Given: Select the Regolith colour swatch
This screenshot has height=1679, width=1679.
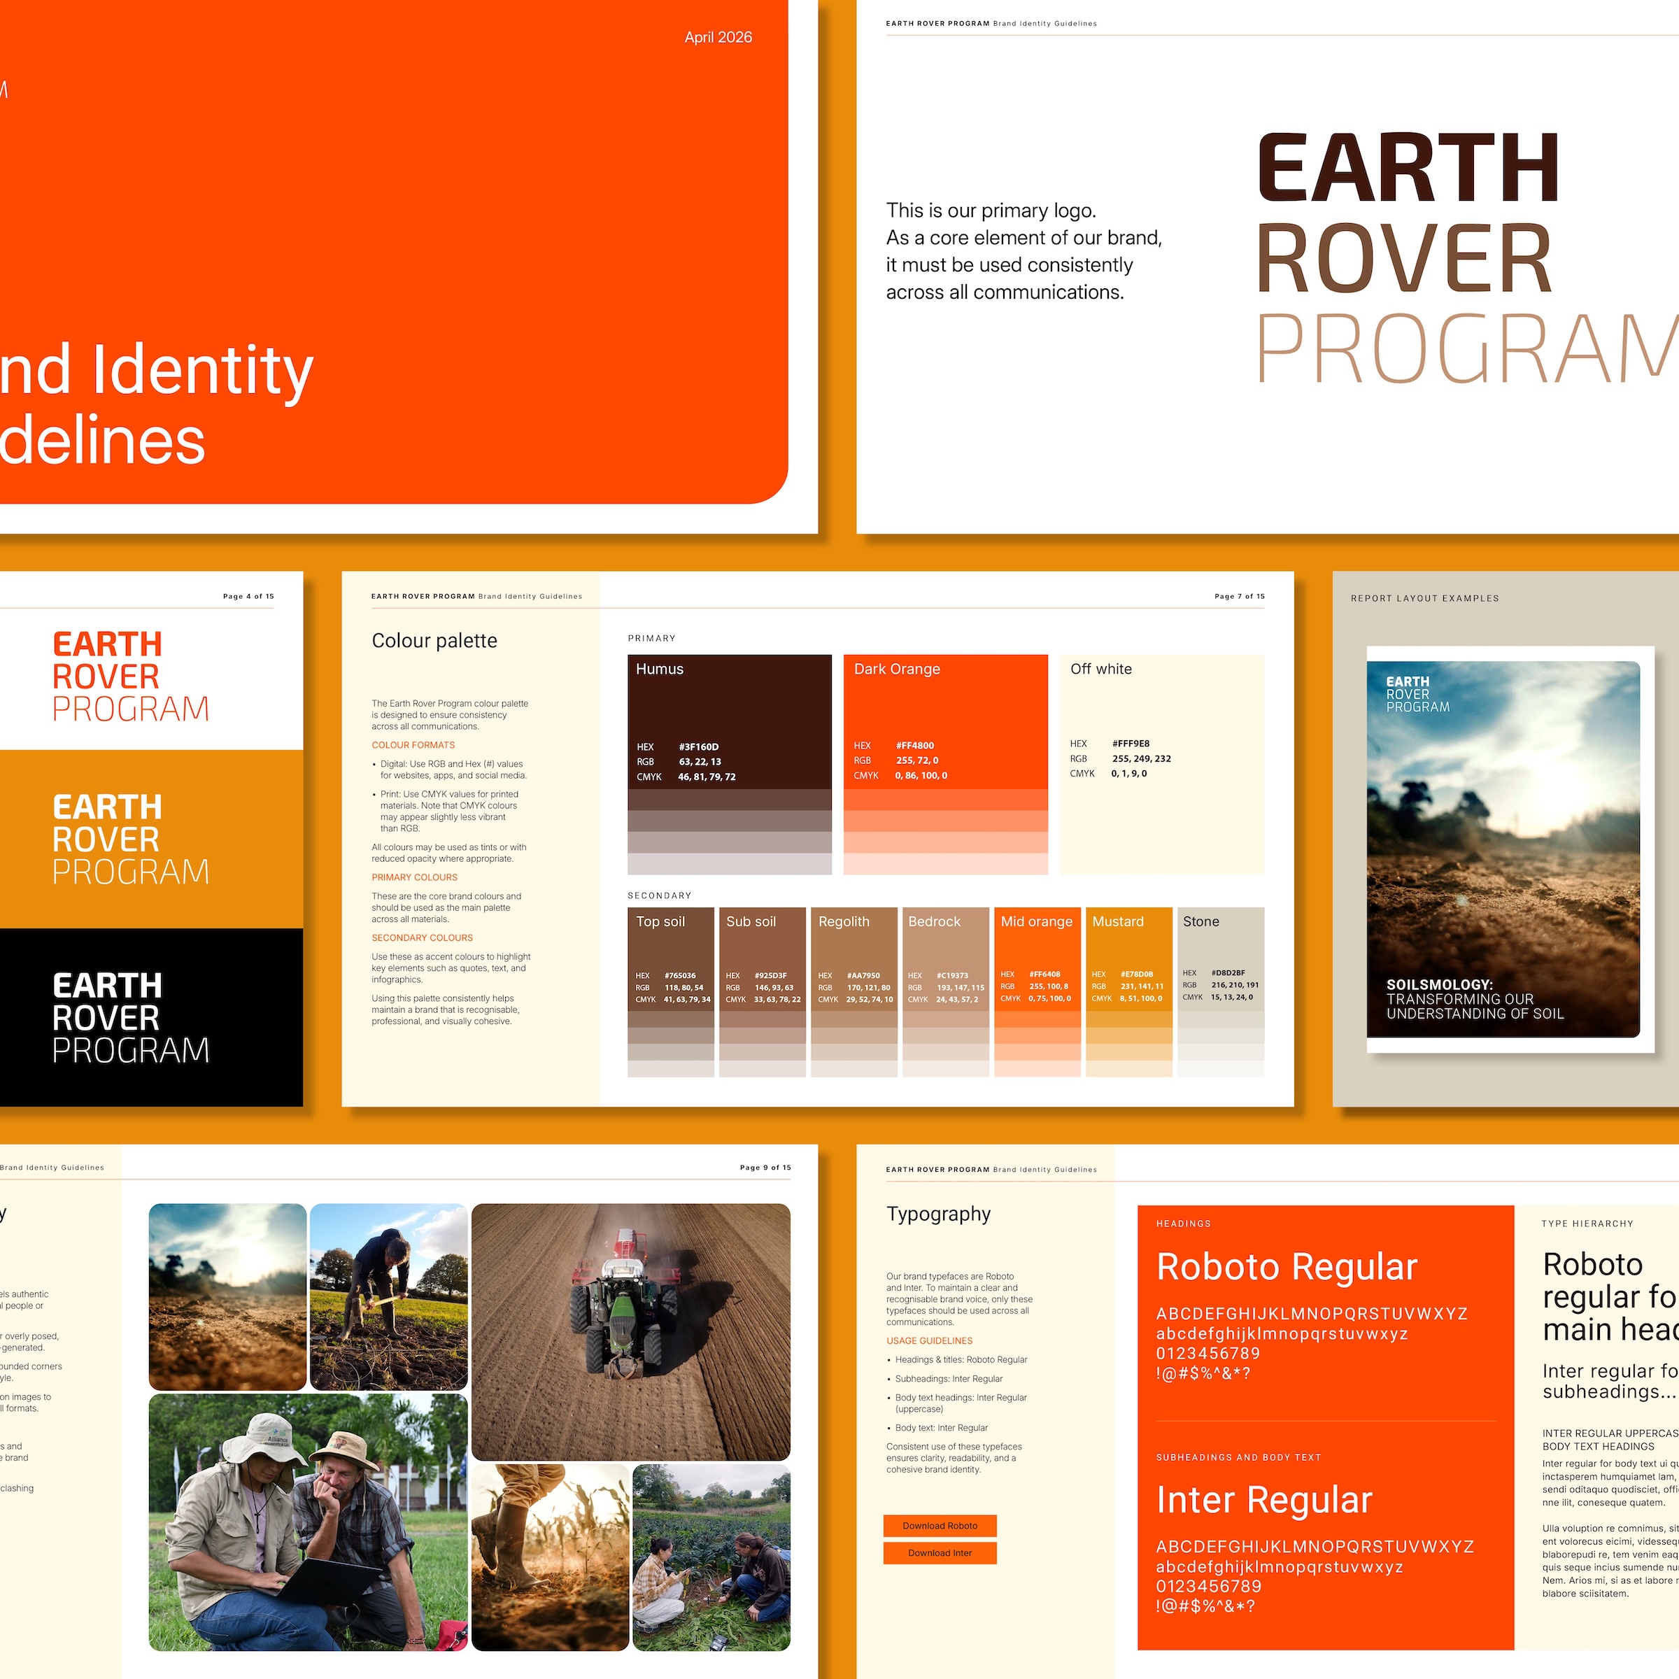Looking at the screenshot, I should tap(854, 991).
